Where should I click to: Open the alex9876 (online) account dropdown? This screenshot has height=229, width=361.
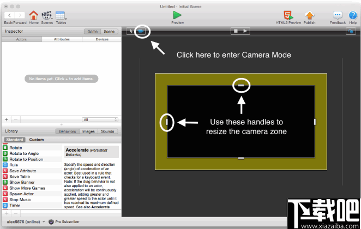click(26, 221)
